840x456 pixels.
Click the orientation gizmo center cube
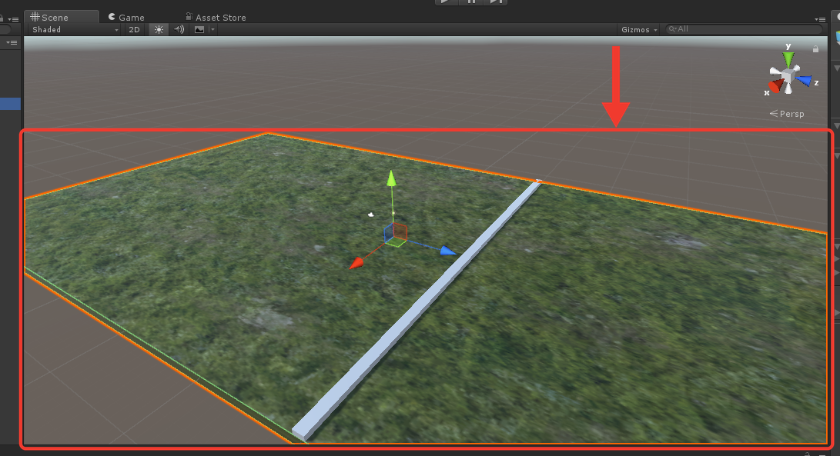pos(788,77)
